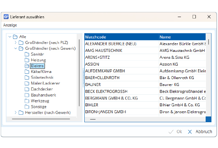Image resolution: width=218 pixels, height=148 pixels.
Task: Click name Assion KG
Action: 169,64
